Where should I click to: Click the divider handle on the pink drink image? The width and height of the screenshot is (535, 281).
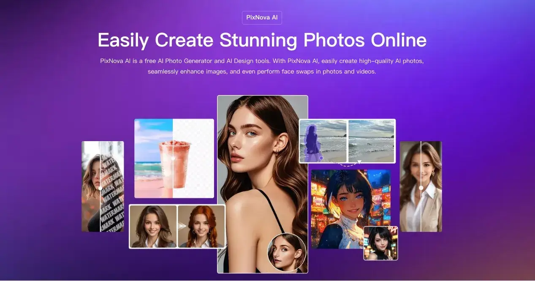pos(174,158)
